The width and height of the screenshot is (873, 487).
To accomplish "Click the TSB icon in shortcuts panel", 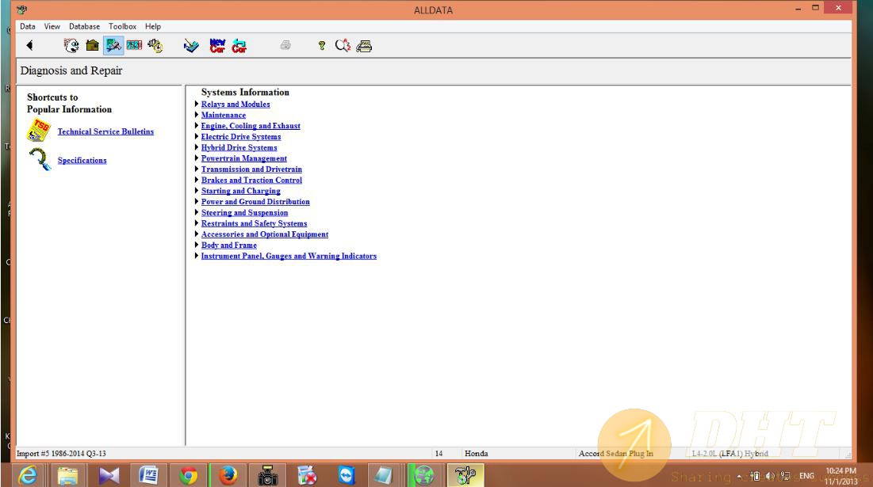I will click(38, 131).
